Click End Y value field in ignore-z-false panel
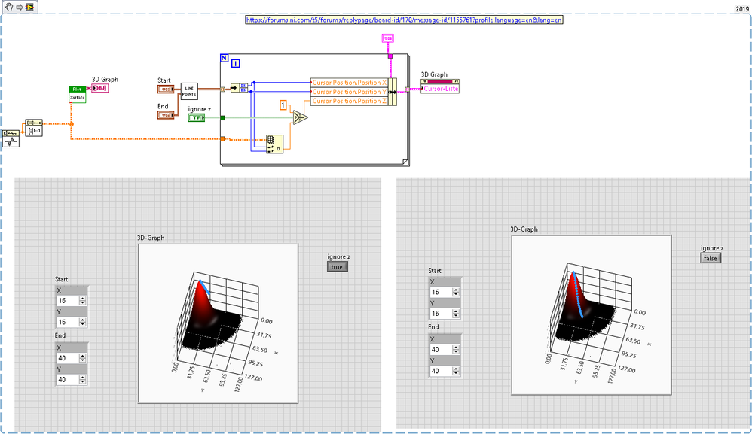This screenshot has width=752, height=434. point(441,371)
